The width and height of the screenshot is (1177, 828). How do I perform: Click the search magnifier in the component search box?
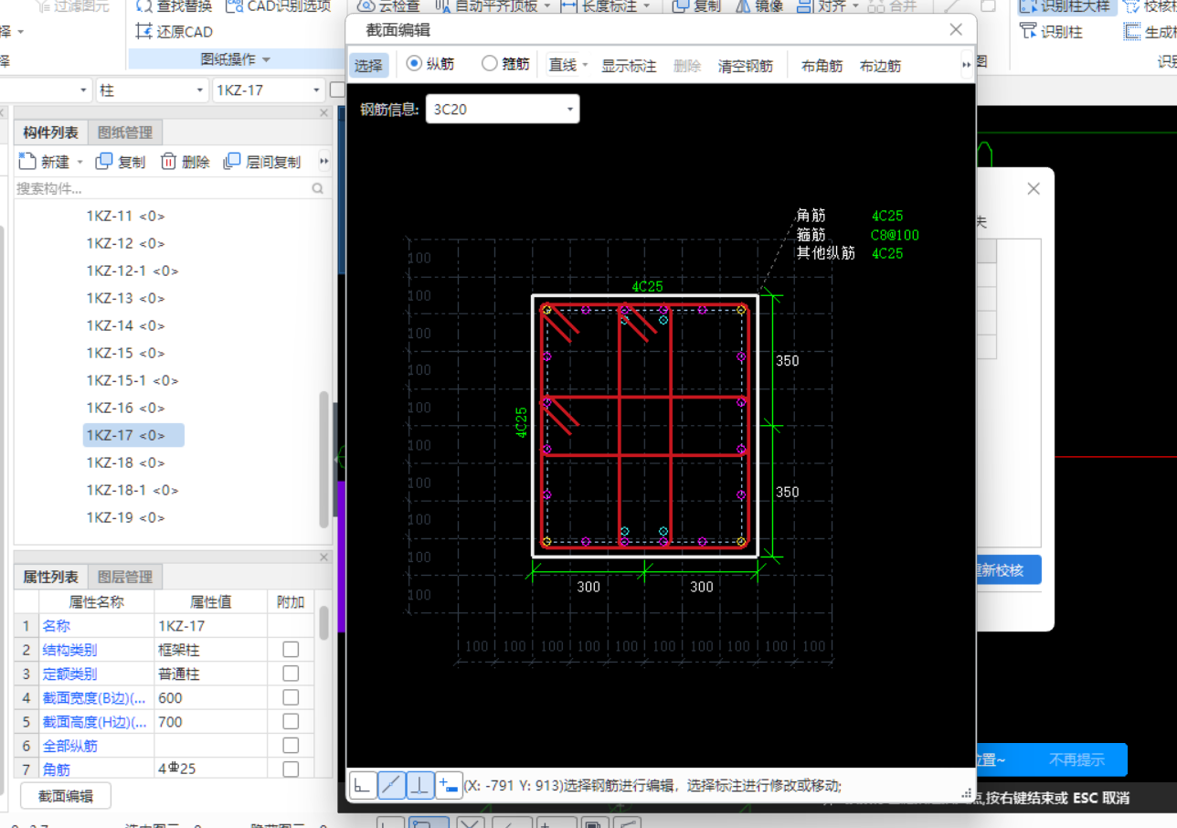(x=318, y=188)
